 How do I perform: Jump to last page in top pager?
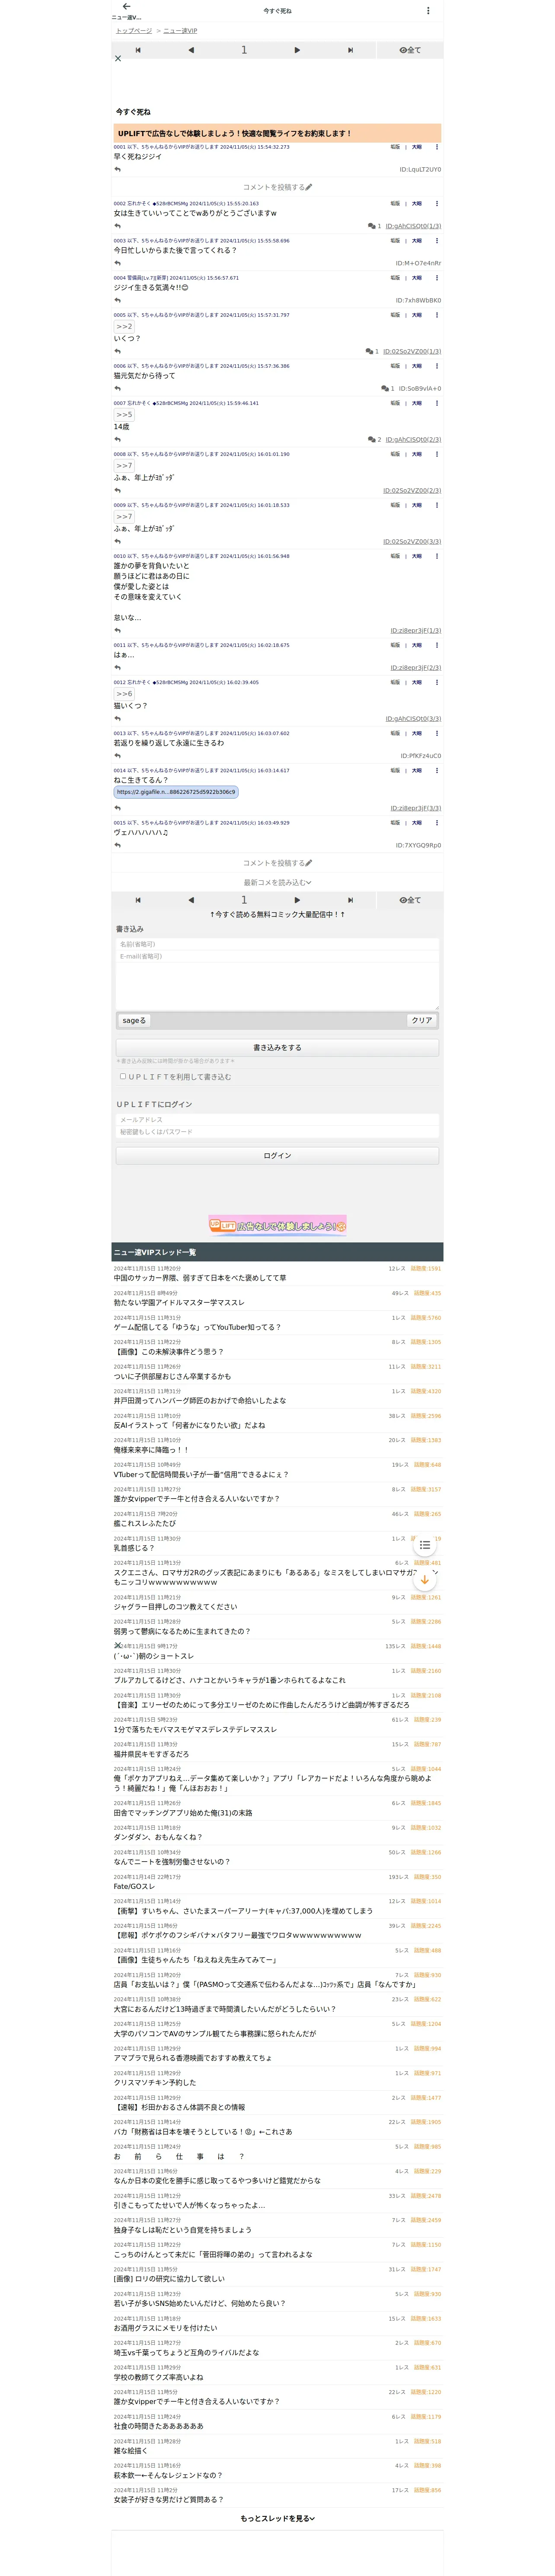coord(350,50)
